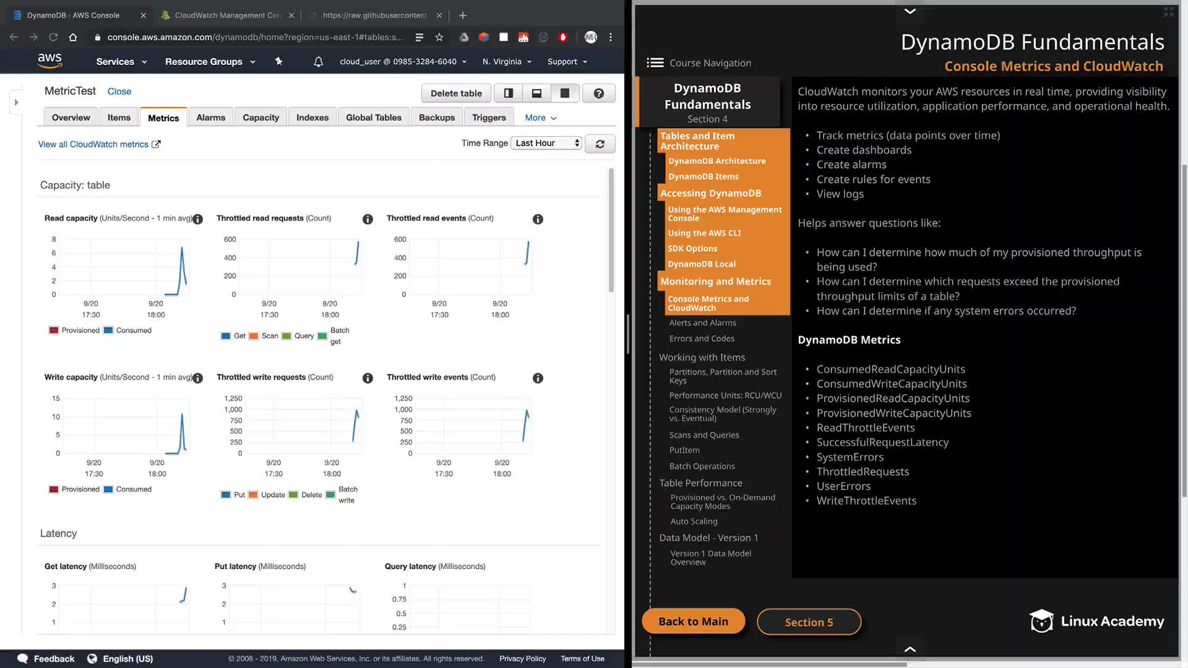This screenshot has height=668, width=1188.
Task: Open the AWS notifications bell
Action: (318, 62)
